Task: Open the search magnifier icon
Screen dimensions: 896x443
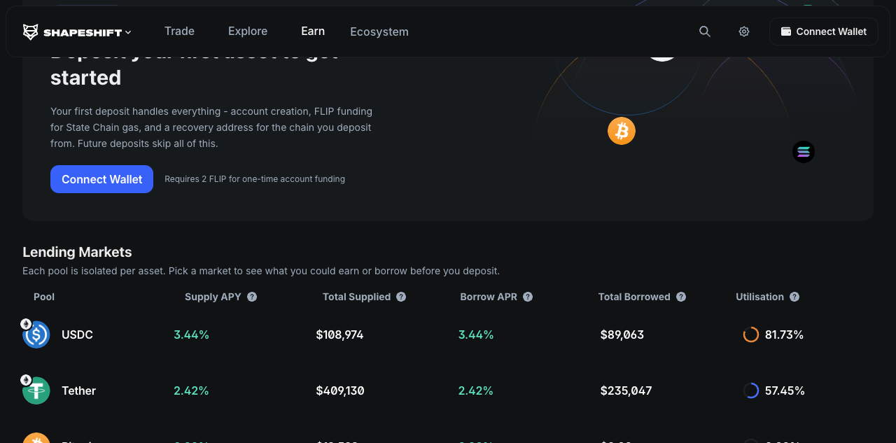Action: [x=705, y=31]
